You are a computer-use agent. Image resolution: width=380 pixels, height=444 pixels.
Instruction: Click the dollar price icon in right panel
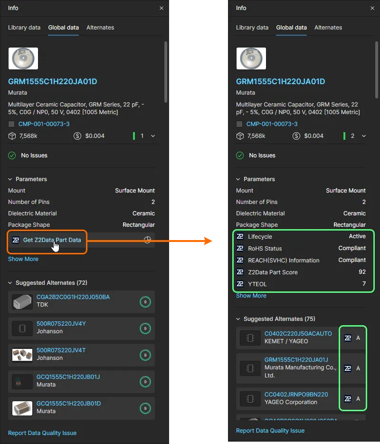pos(296,136)
